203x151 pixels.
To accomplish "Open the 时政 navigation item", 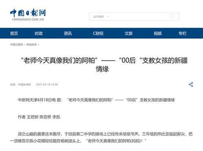I will pos(39,33).
